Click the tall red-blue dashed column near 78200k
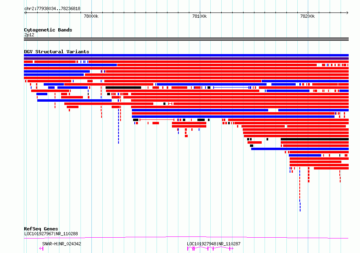This screenshot has height=253, width=360. [300, 189]
